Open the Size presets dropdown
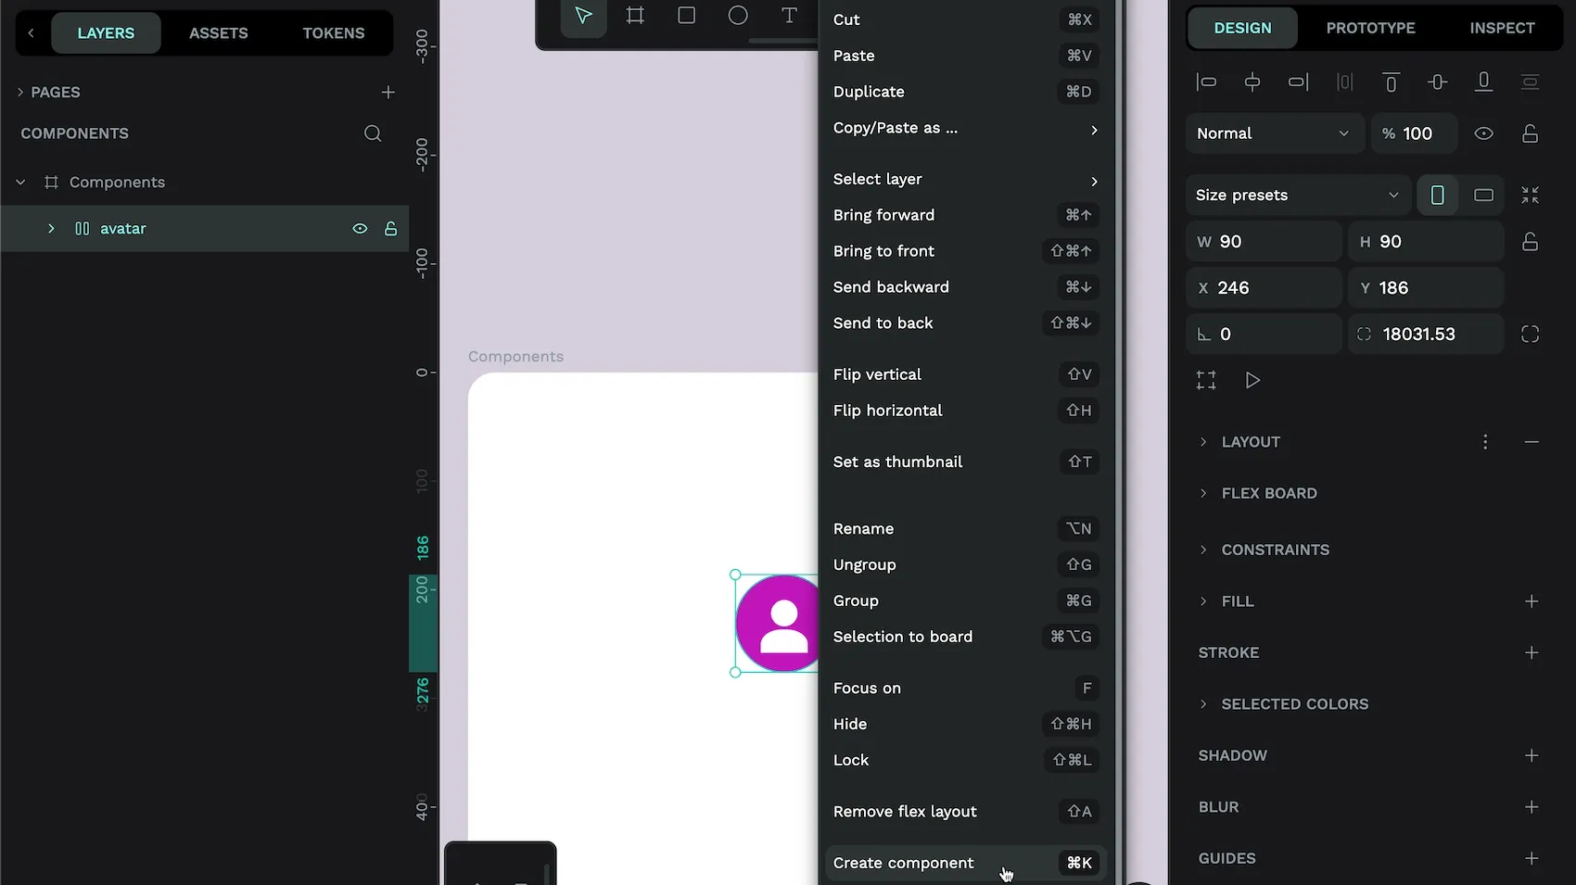Screen dimensions: 1576x885 pyautogui.click(x=1296, y=196)
